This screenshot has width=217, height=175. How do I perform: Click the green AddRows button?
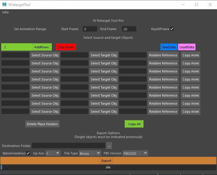pyautogui.click(x=41, y=47)
